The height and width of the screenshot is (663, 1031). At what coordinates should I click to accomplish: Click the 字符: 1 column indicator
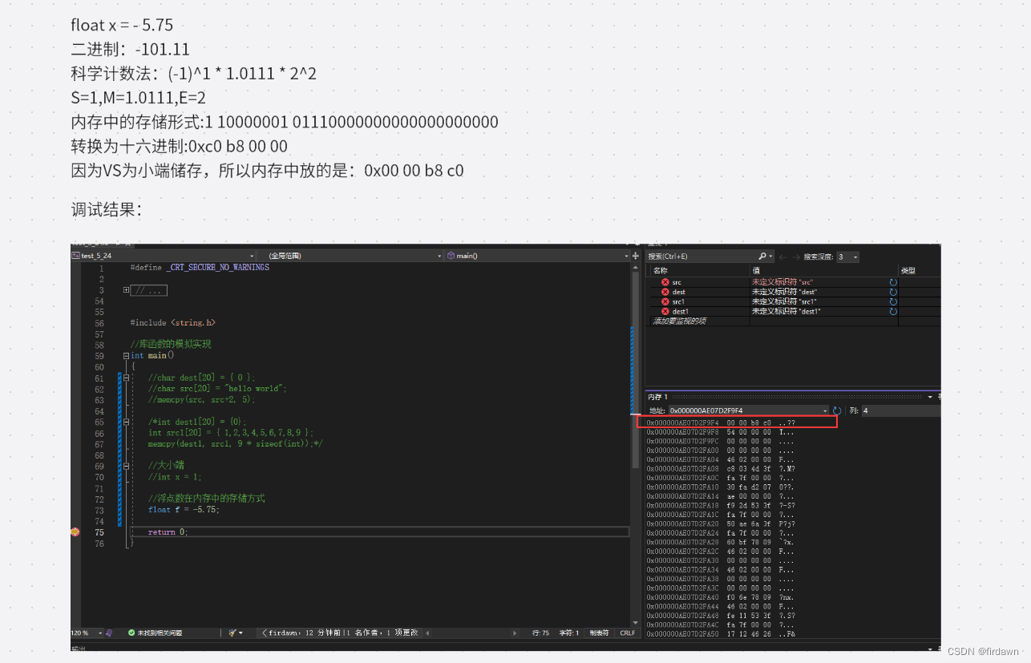[x=568, y=633]
